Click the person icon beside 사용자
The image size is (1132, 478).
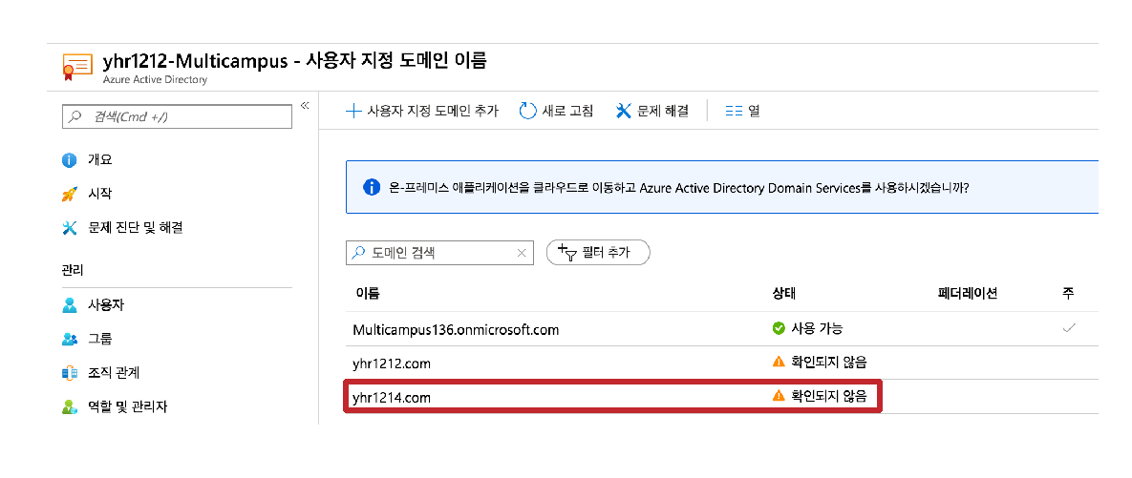pos(70,305)
